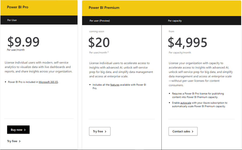Select the Power BI Premium heading

click(x=104, y=8)
